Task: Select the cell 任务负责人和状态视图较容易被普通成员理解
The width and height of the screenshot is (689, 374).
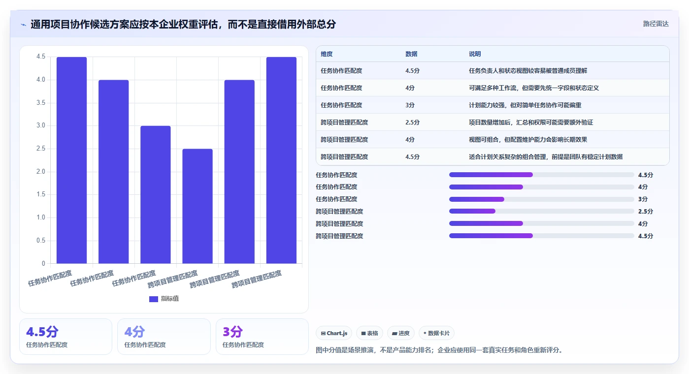Action: [528, 71]
